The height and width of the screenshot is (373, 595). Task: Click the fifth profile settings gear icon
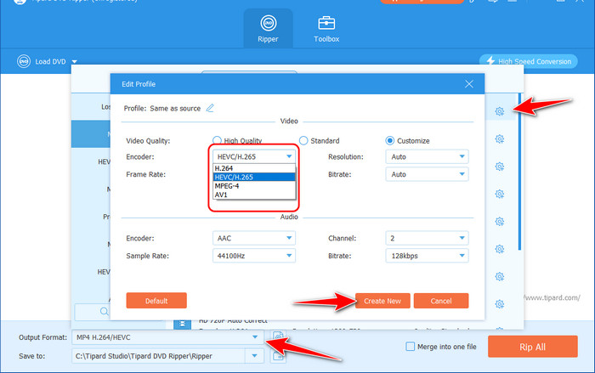(x=500, y=222)
